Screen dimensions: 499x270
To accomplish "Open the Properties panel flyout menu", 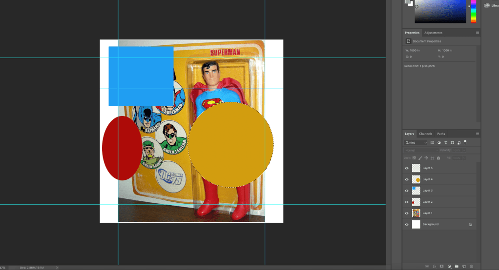I will point(478,33).
